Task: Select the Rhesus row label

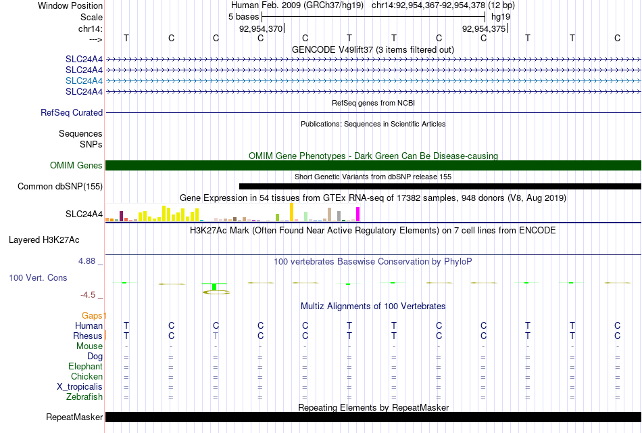Action: coord(88,336)
